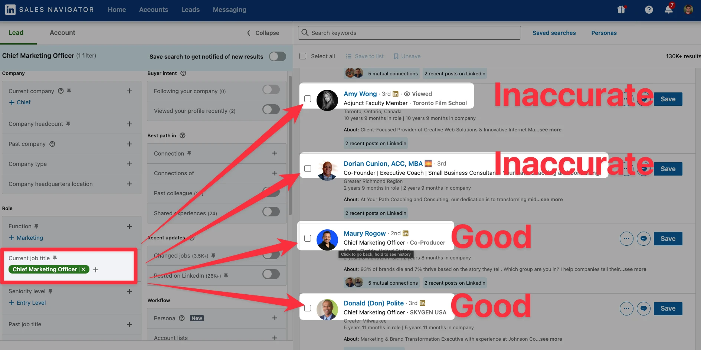Click the pin icon next to Connection filter
This screenshot has height=350, width=701.
click(x=189, y=153)
